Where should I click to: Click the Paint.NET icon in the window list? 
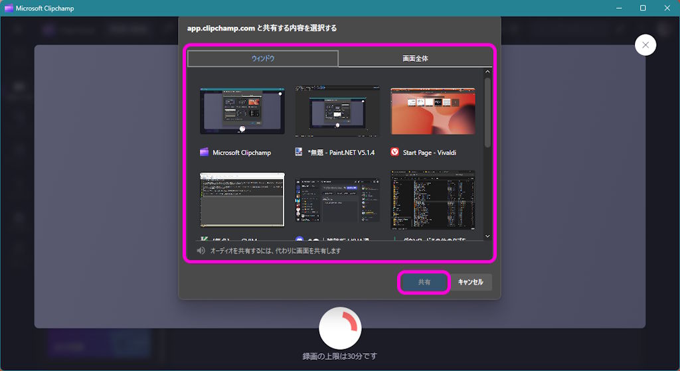299,152
